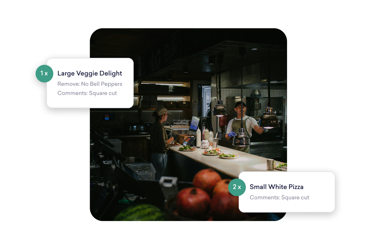Click the squeeze bottles beside the register
The image size is (389, 248).
pyautogui.click(x=204, y=135)
